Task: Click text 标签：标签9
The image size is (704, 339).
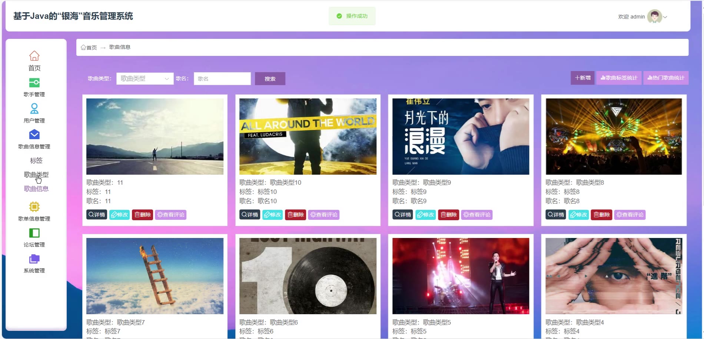Action: pos(409,192)
